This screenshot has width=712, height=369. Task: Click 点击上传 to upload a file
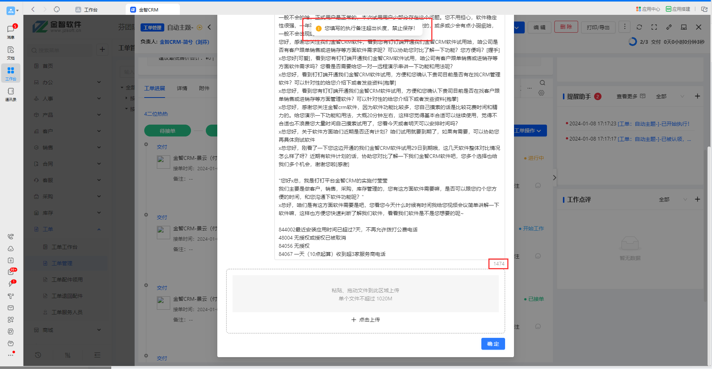click(366, 320)
